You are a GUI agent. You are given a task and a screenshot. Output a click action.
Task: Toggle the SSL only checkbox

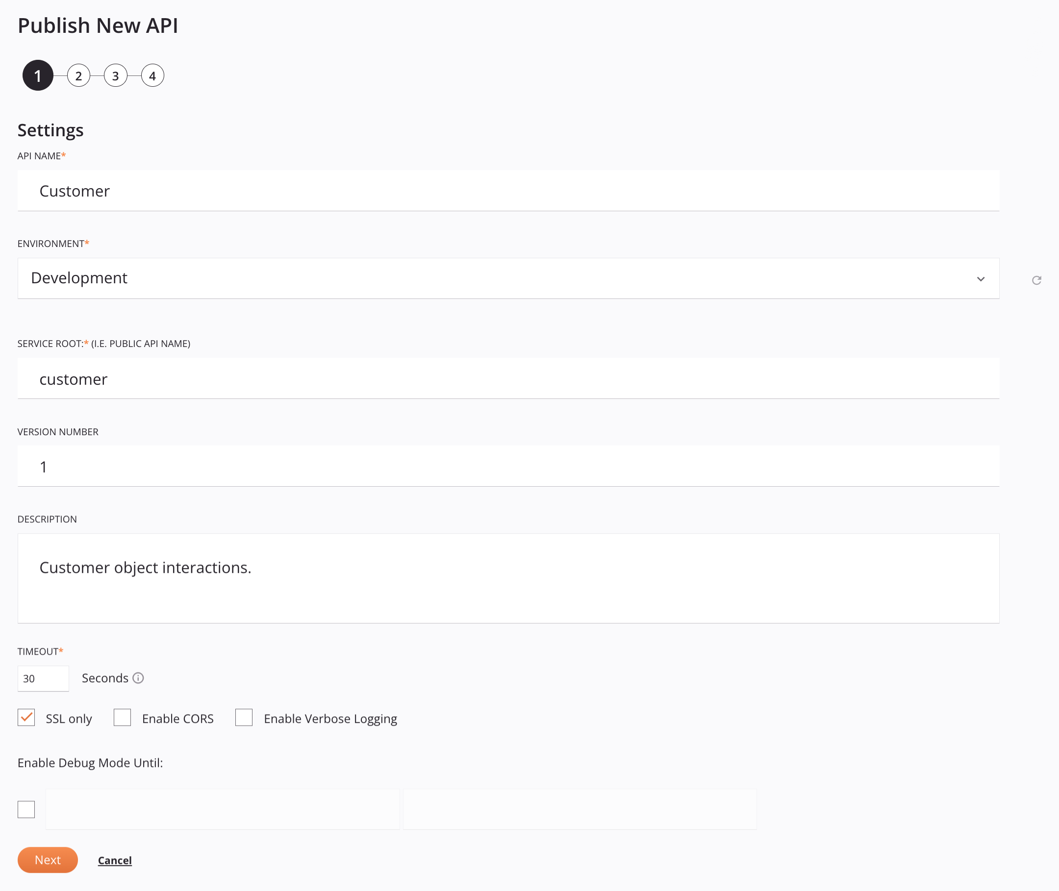tap(26, 718)
